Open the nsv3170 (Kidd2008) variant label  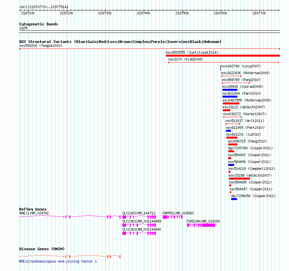coord(186,59)
